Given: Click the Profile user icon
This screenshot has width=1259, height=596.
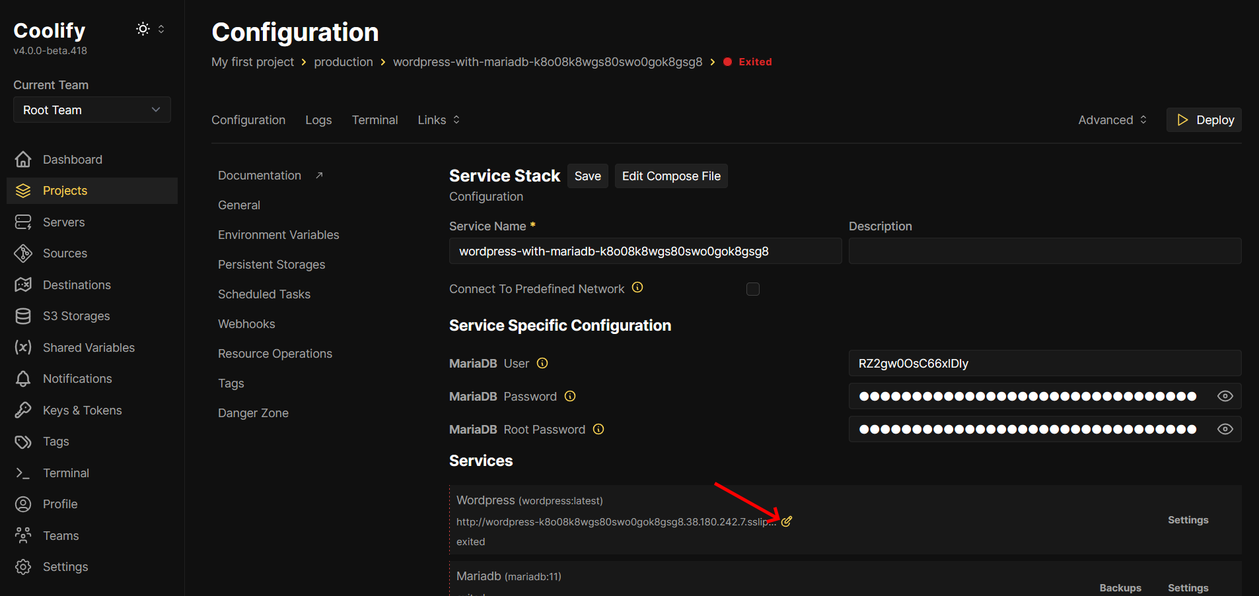Looking at the screenshot, I should click(x=23, y=504).
